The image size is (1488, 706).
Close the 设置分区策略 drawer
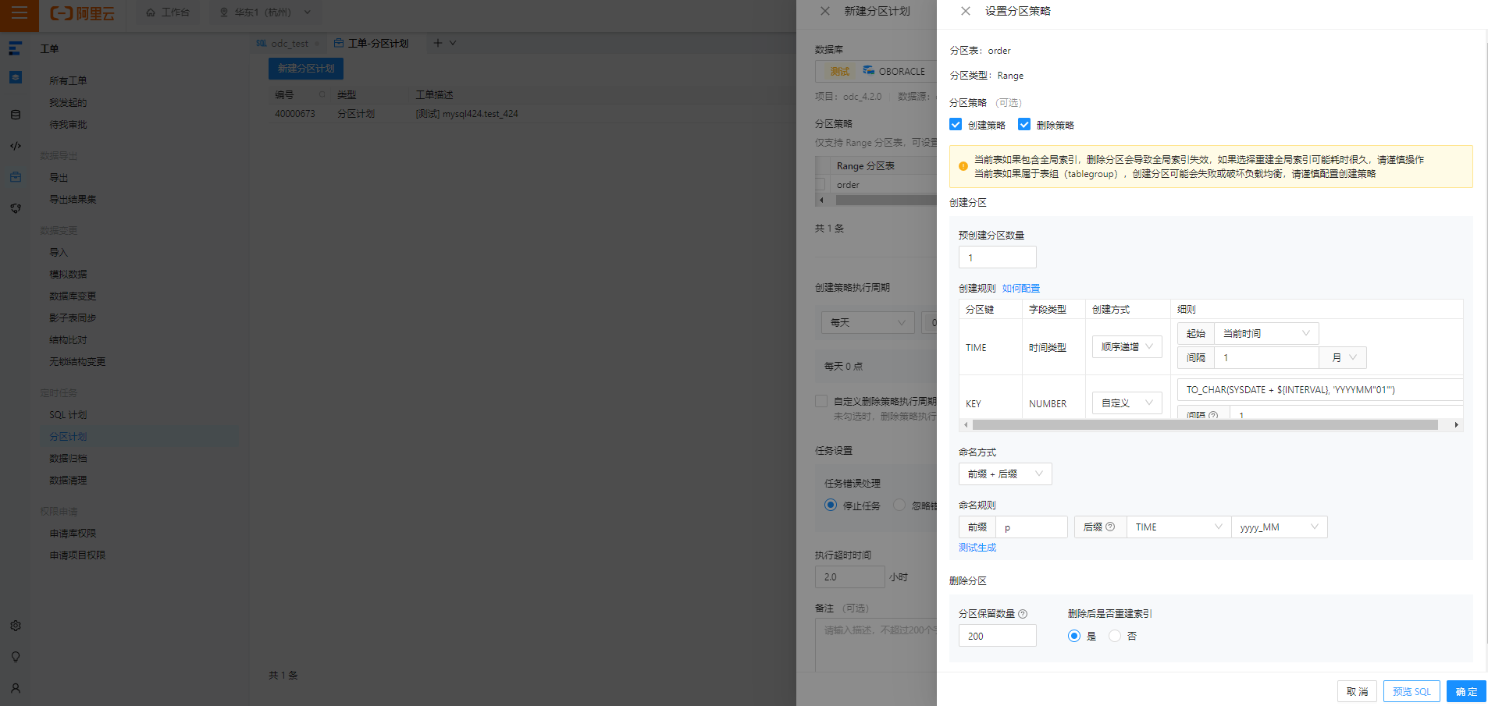tap(966, 11)
